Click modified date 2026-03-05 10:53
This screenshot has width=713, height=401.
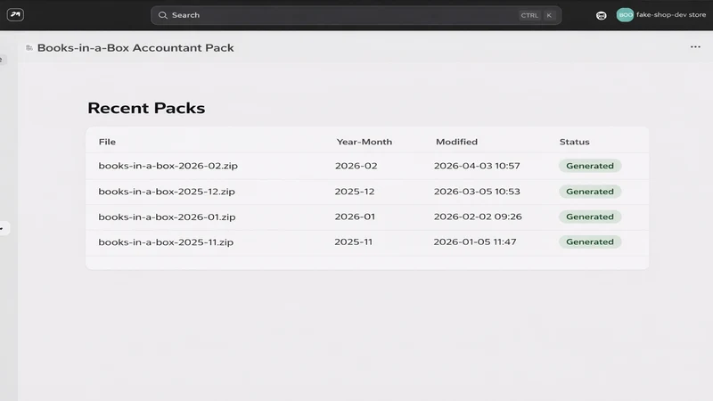tap(477, 192)
